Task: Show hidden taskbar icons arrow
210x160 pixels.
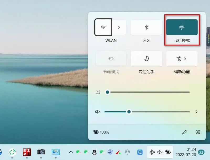Action: tap(70, 152)
